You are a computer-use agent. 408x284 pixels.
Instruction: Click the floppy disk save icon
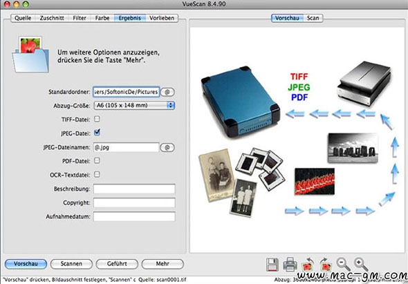[272, 265]
